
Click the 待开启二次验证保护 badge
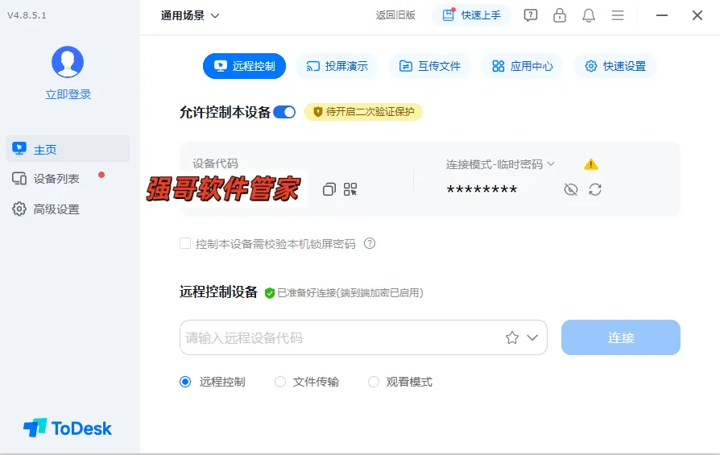click(x=363, y=112)
